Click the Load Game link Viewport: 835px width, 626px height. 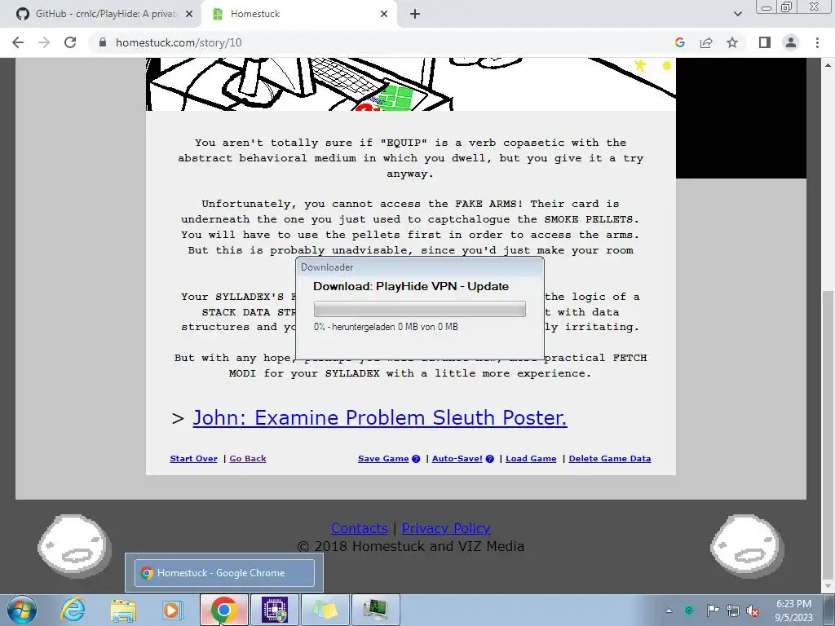point(531,458)
